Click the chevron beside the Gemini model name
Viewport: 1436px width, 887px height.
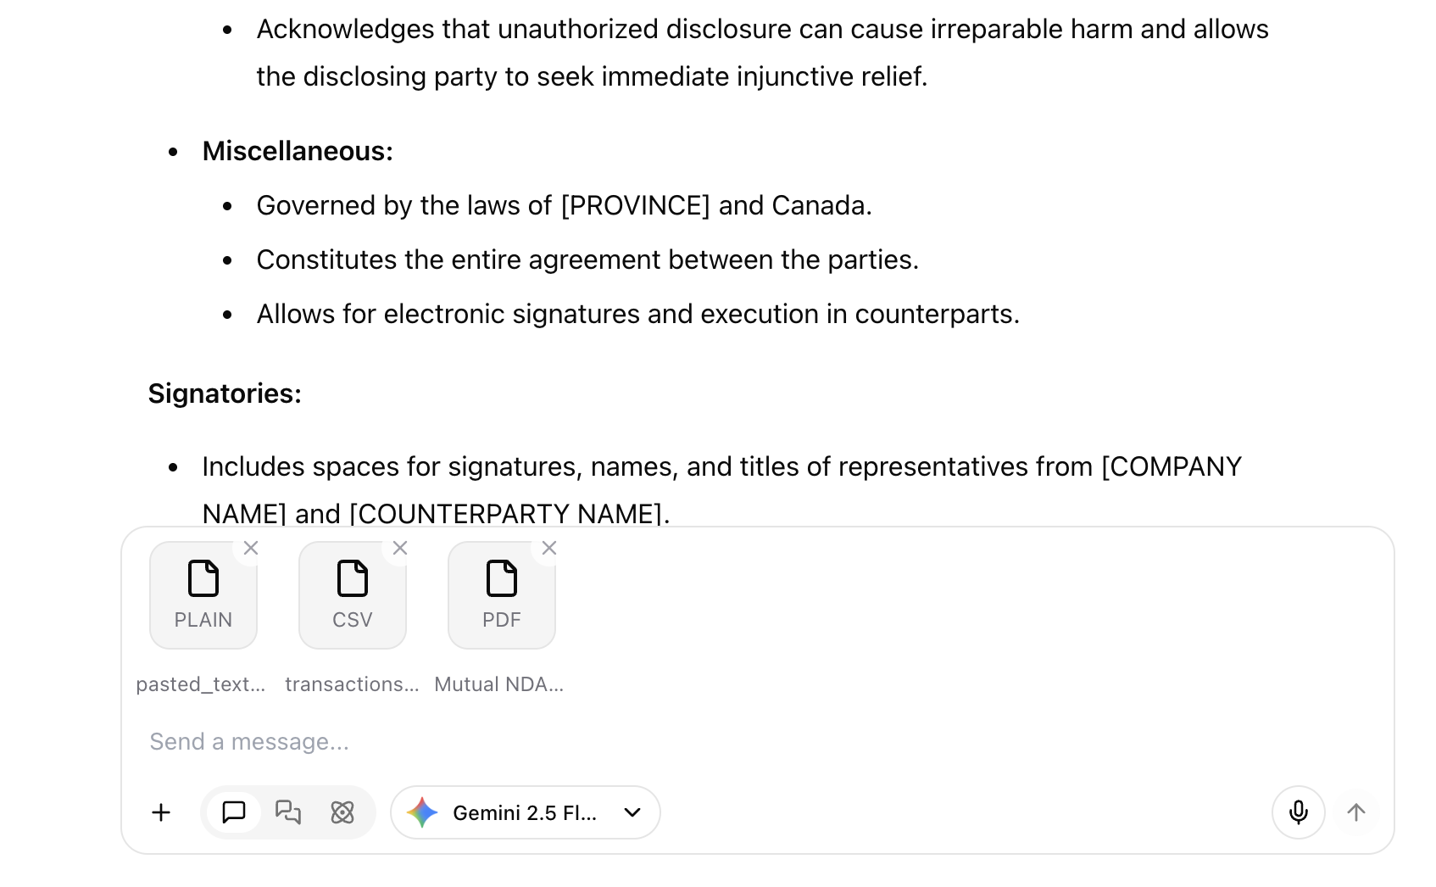coord(632,812)
